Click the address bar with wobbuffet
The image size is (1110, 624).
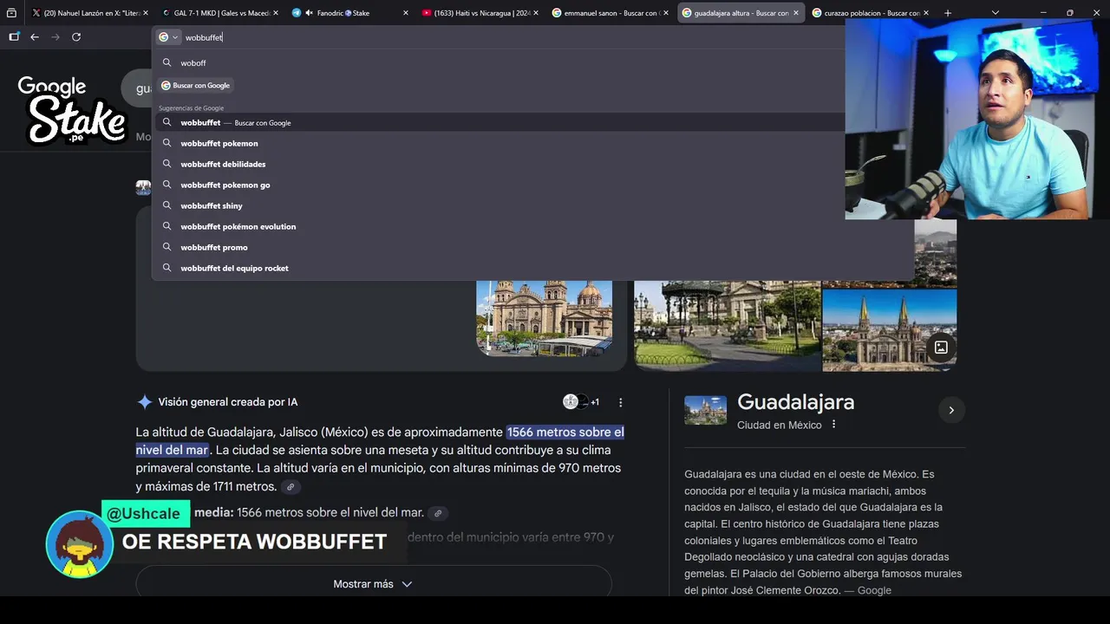coord(512,37)
